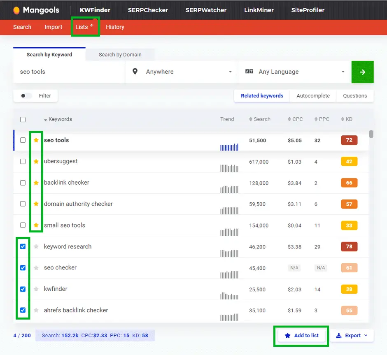This screenshot has height=355, width=387.
Task: Open the Import tab
Action: pyautogui.click(x=53, y=27)
